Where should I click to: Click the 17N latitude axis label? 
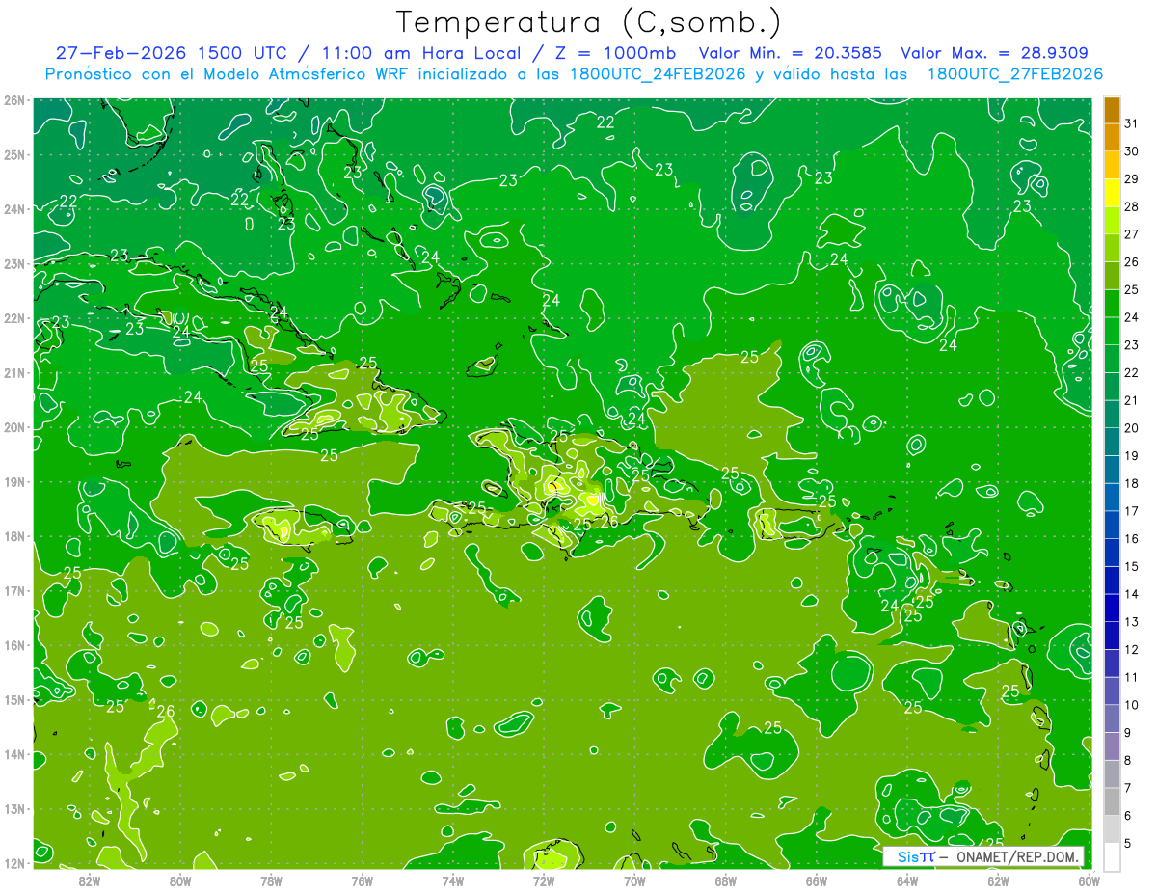click(14, 591)
